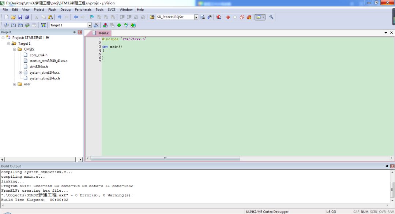The height and width of the screenshot is (214, 395).
Task: Click the editor horizontal scrollbar
Action: pos(165,158)
